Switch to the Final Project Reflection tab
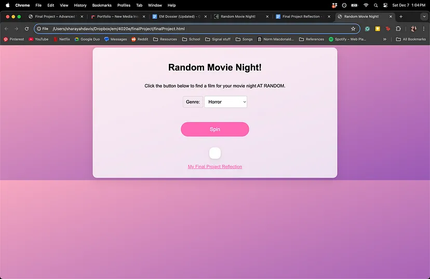The height and width of the screenshot is (279, 430). [x=301, y=17]
